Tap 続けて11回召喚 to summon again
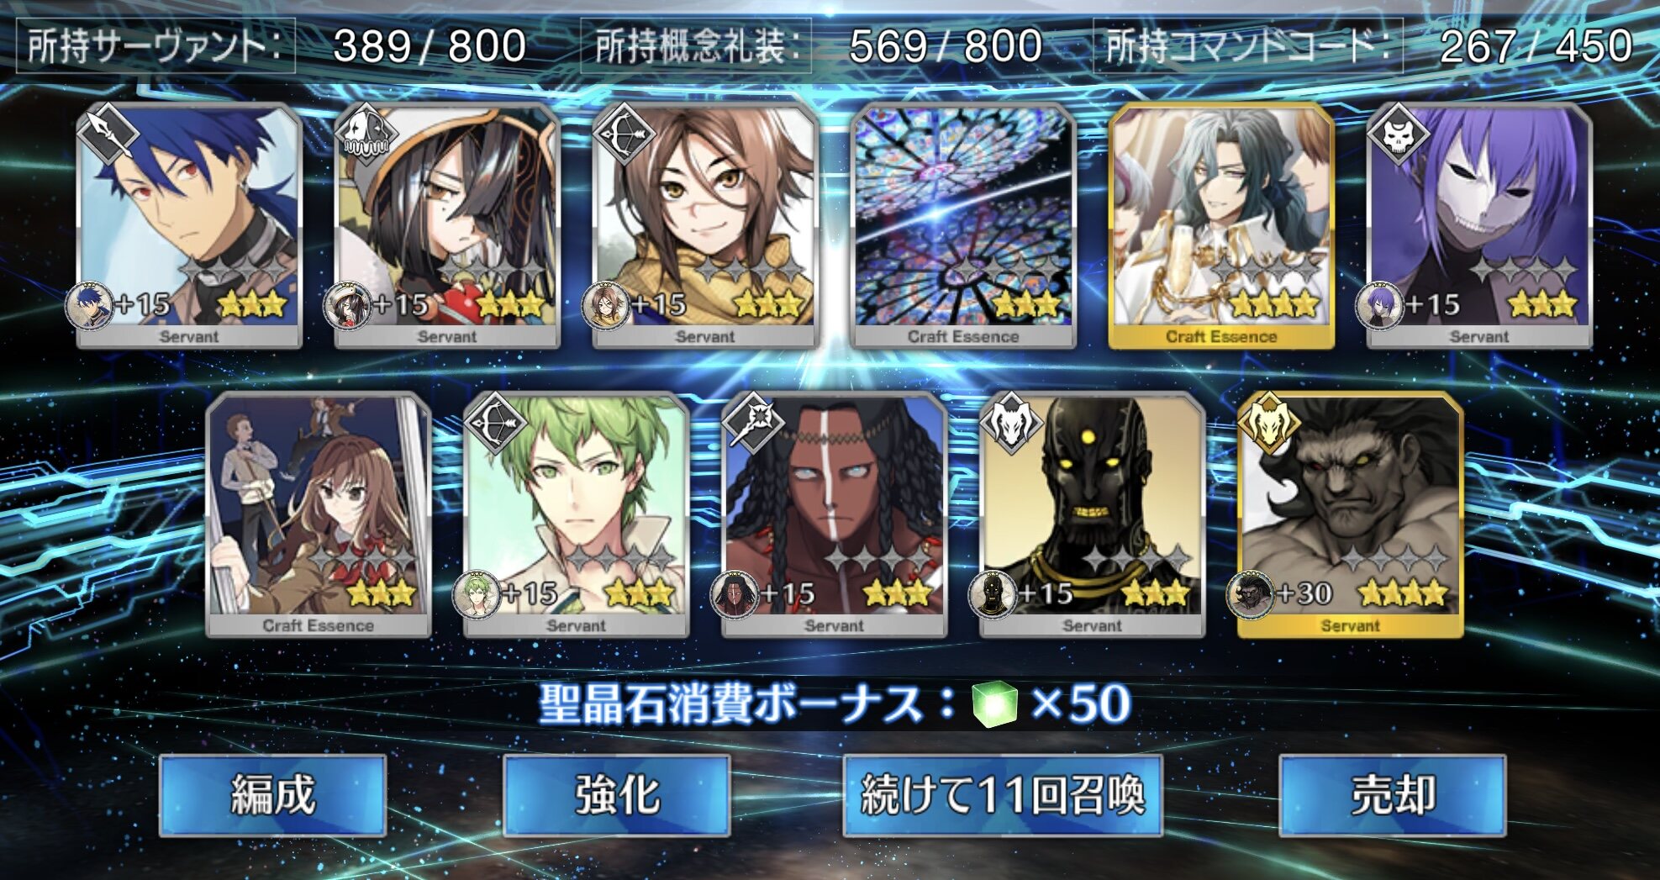 coord(1003,795)
